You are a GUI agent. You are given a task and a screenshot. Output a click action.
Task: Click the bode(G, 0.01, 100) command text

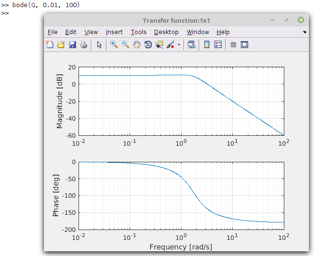(x=46, y=5)
